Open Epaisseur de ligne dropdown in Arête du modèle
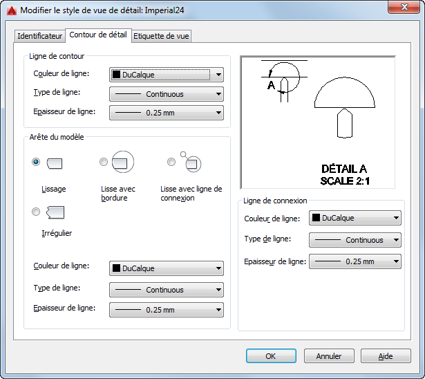Screen dimensions: 425x379 (x=167, y=310)
